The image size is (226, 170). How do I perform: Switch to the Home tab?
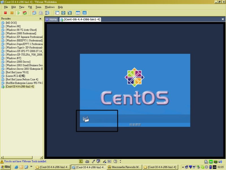click(51, 19)
